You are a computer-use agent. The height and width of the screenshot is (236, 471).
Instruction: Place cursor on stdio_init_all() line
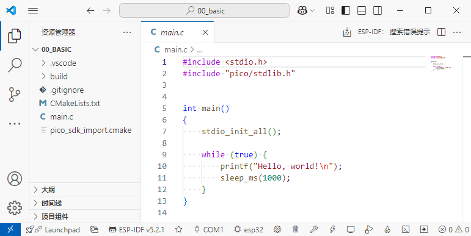(x=241, y=131)
